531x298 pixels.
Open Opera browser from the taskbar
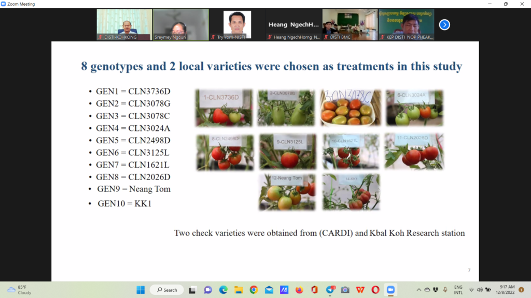pos(375,290)
